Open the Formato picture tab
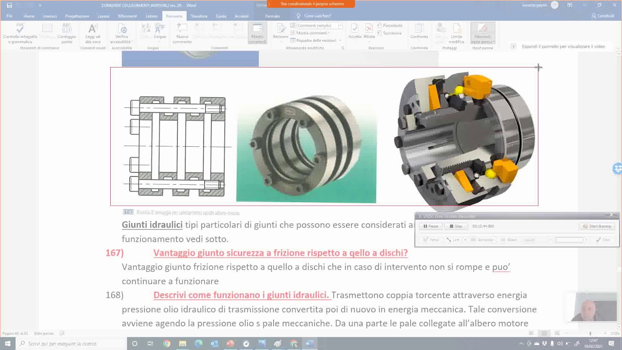 (273, 16)
